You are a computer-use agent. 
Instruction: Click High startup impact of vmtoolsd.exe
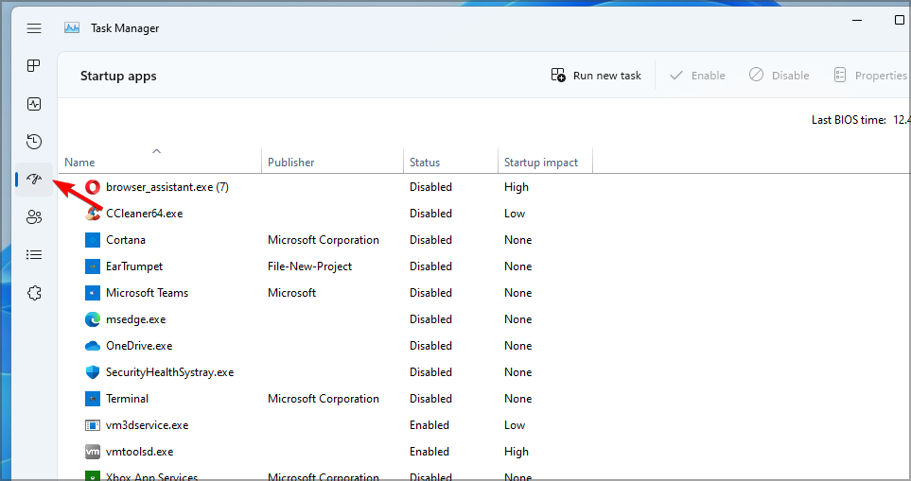click(517, 452)
